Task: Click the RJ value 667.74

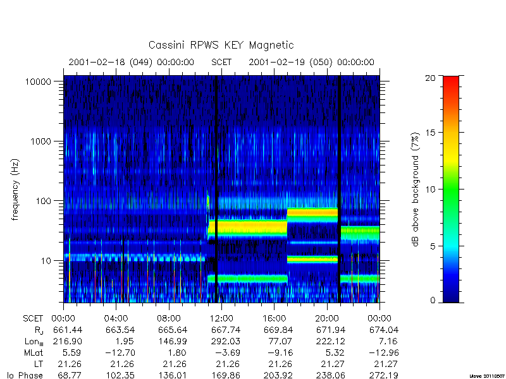Action: click(x=226, y=330)
